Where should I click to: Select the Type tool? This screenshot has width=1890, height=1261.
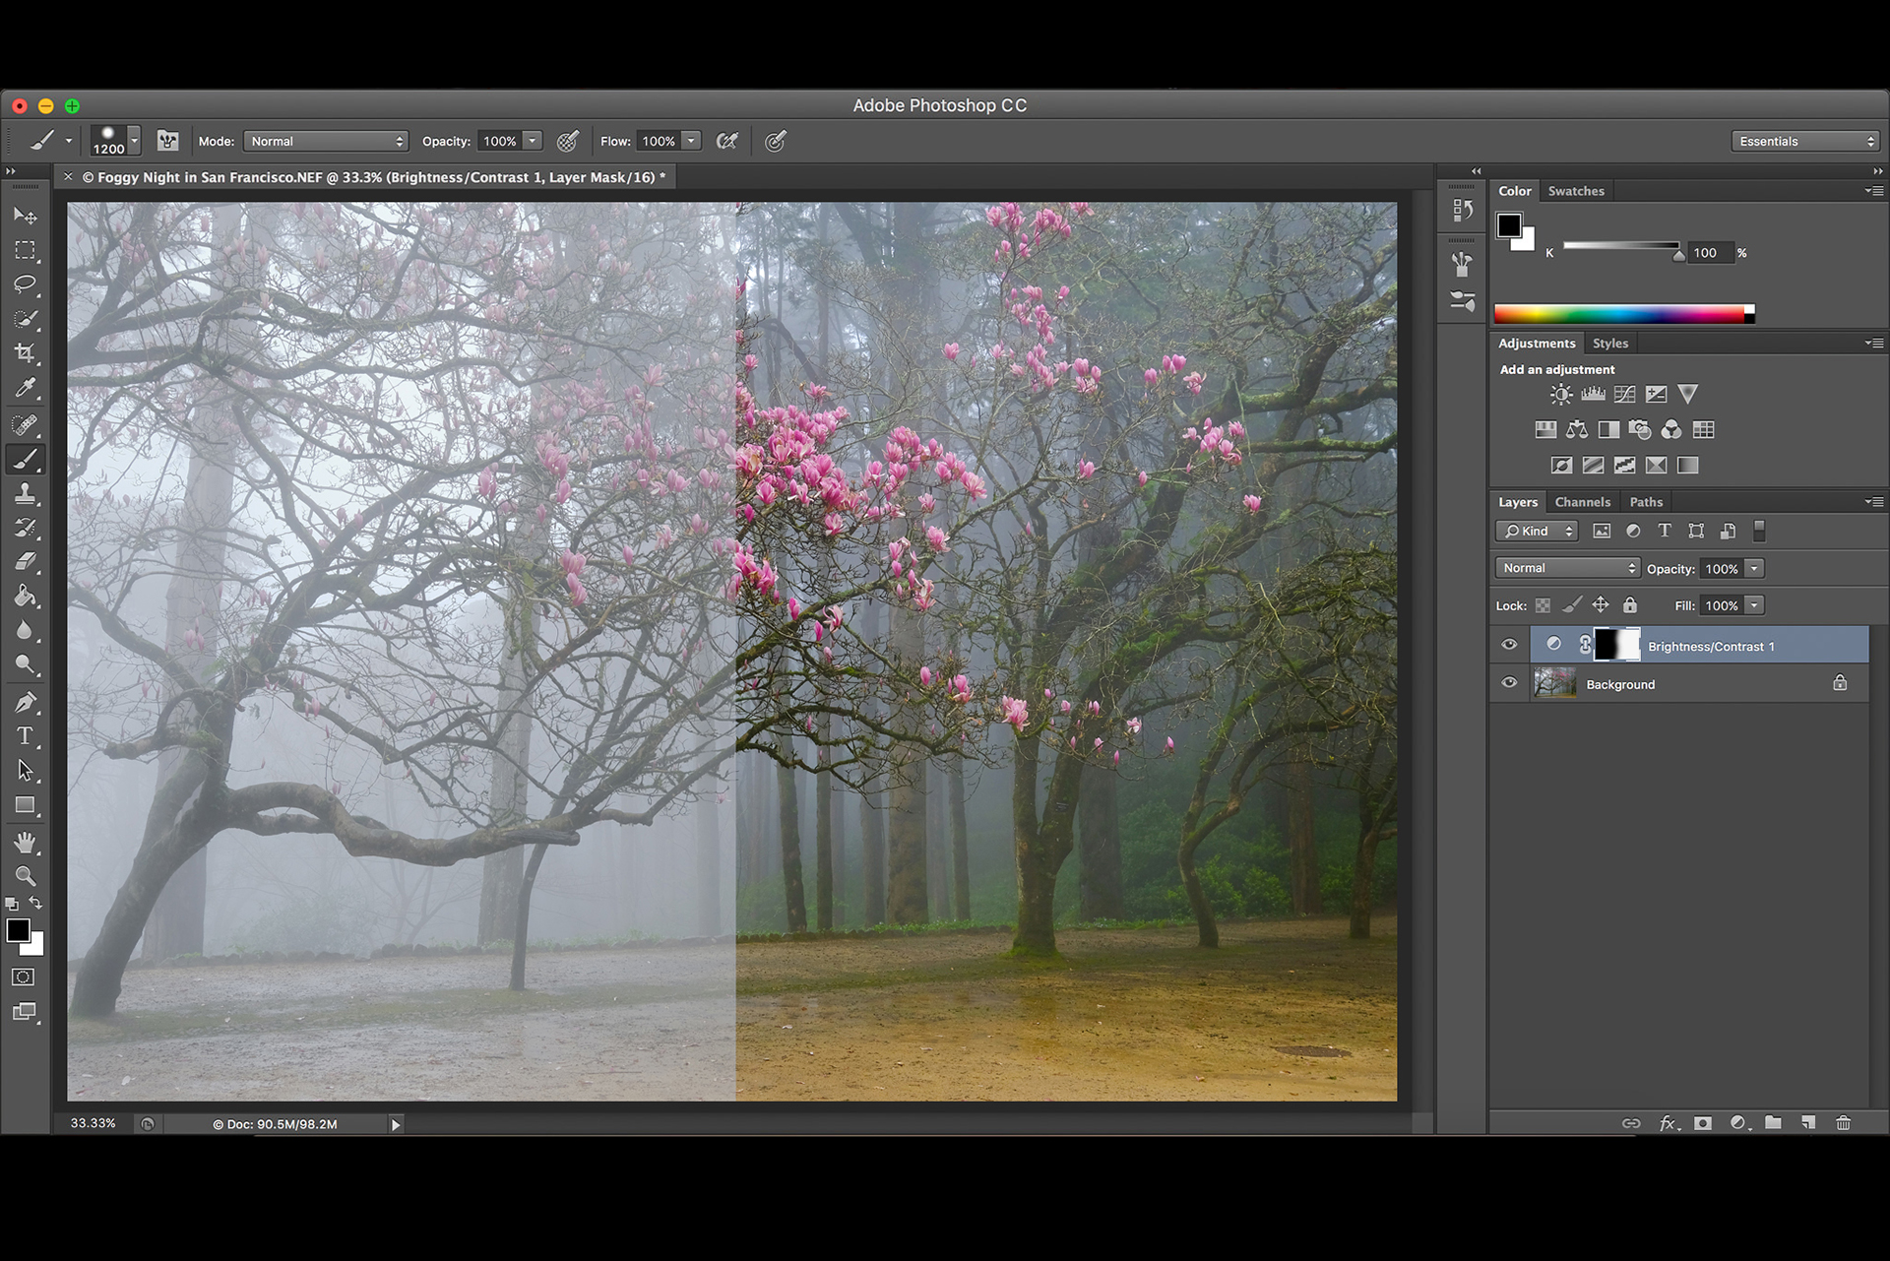click(25, 736)
